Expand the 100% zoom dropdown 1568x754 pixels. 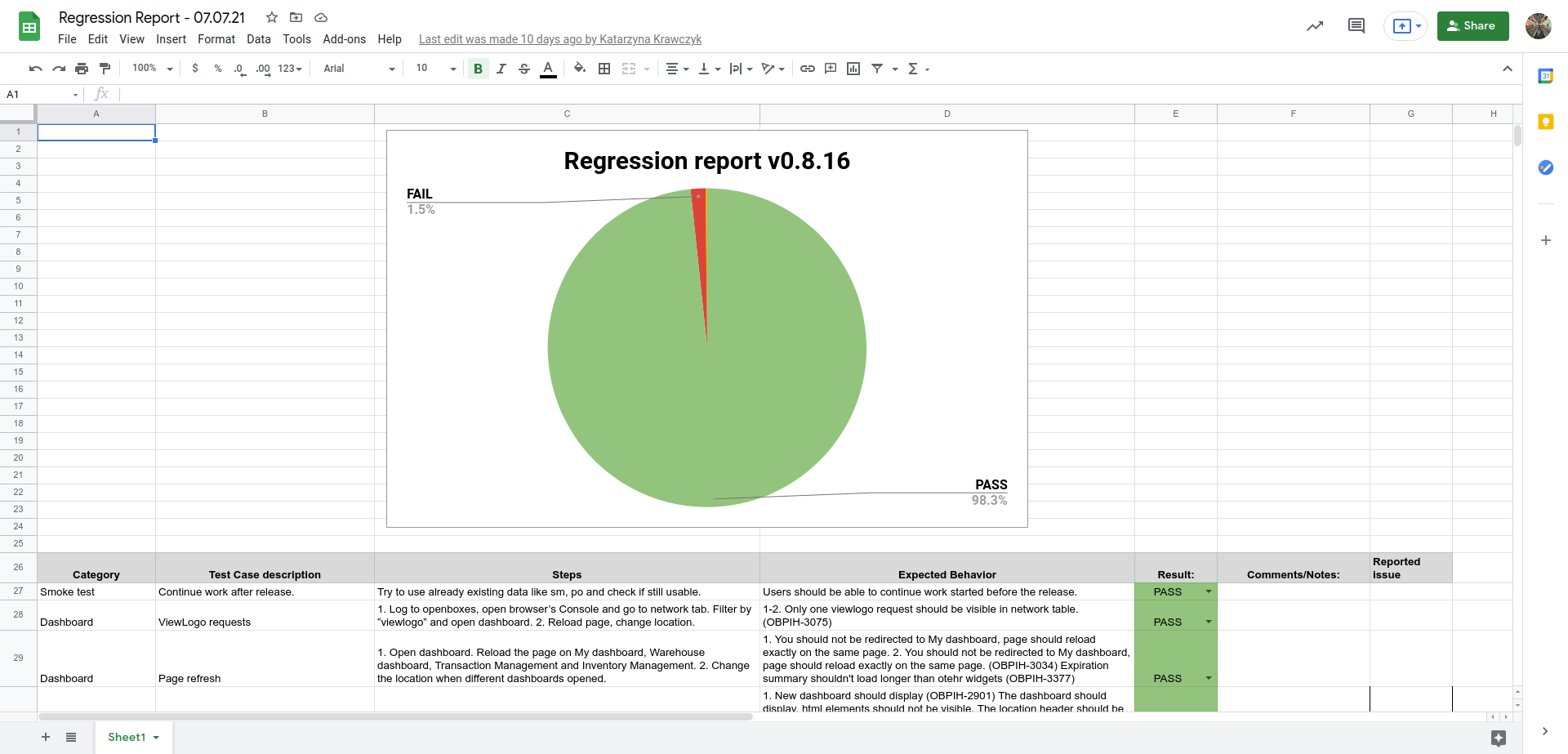(x=153, y=69)
